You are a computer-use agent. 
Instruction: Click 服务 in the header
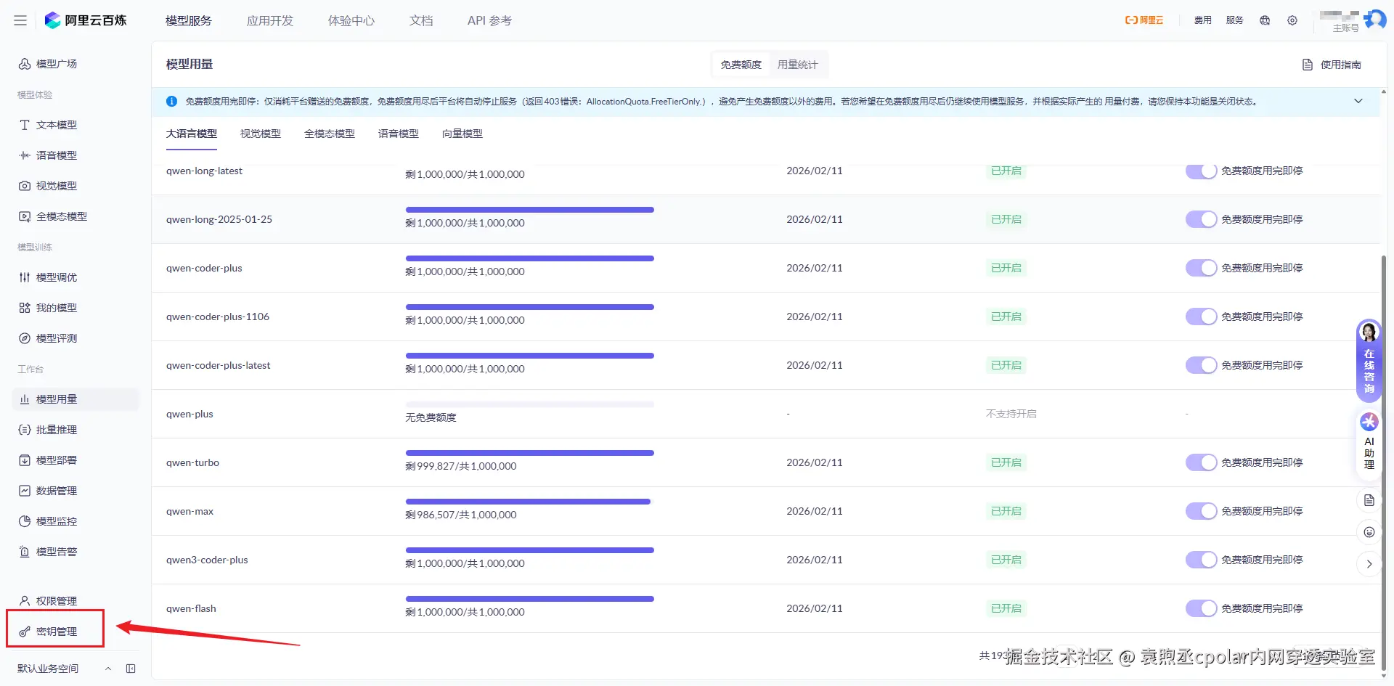click(x=1235, y=20)
